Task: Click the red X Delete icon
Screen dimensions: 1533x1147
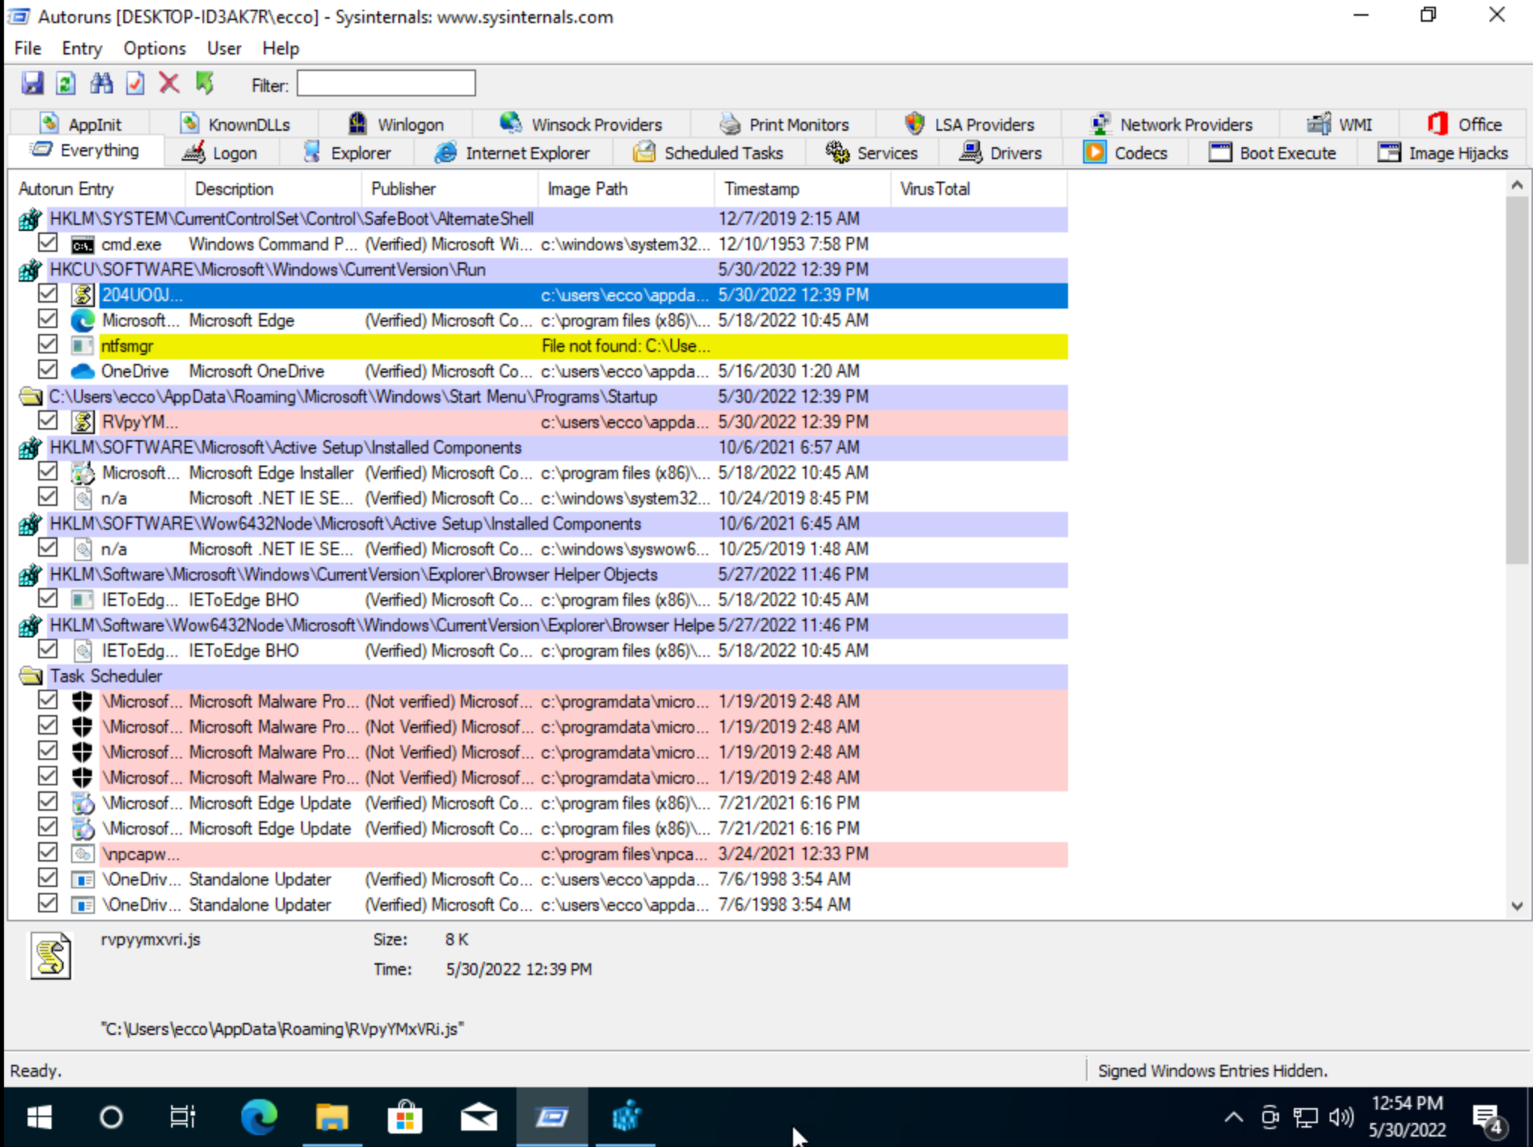Action: click(169, 83)
